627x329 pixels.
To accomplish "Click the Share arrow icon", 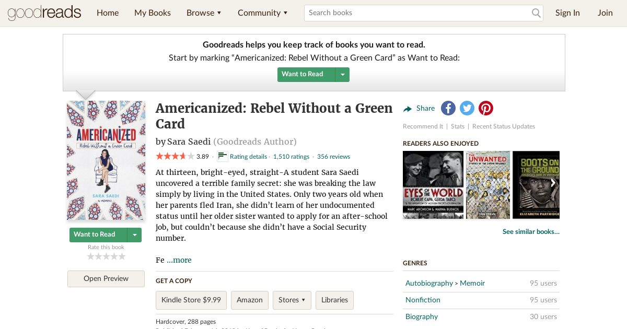I will [408, 109].
